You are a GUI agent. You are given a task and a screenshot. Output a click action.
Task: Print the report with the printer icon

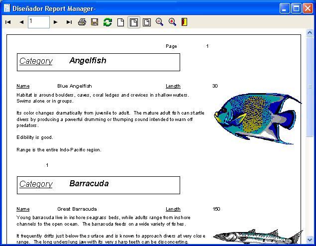(82, 22)
